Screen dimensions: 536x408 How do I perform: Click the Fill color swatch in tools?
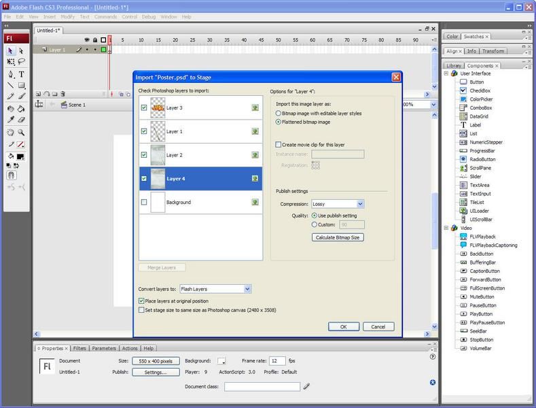pos(20,156)
